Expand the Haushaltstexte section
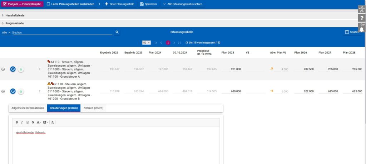This screenshot has height=164, width=366. point(3,15)
